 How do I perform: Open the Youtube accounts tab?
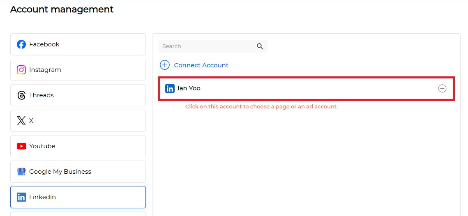click(78, 146)
